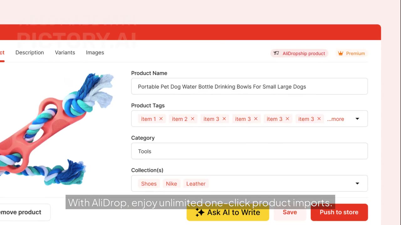Expand the Product Tags dropdown arrow
The height and width of the screenshot is (225, 401).
tap(357, 119)
